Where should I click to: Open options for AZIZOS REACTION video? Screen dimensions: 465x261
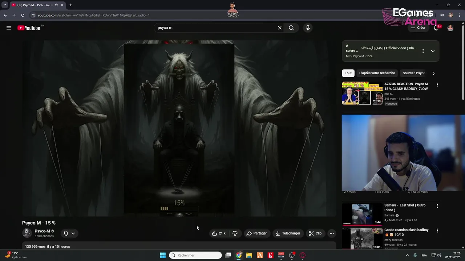[437, 85]
